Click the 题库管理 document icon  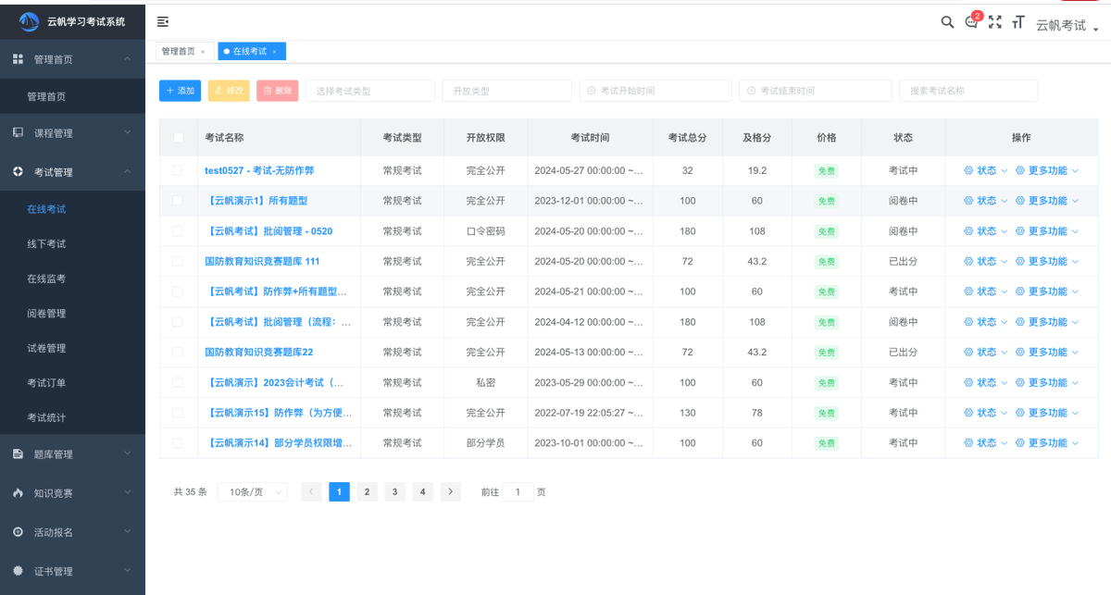click(18, 454)
